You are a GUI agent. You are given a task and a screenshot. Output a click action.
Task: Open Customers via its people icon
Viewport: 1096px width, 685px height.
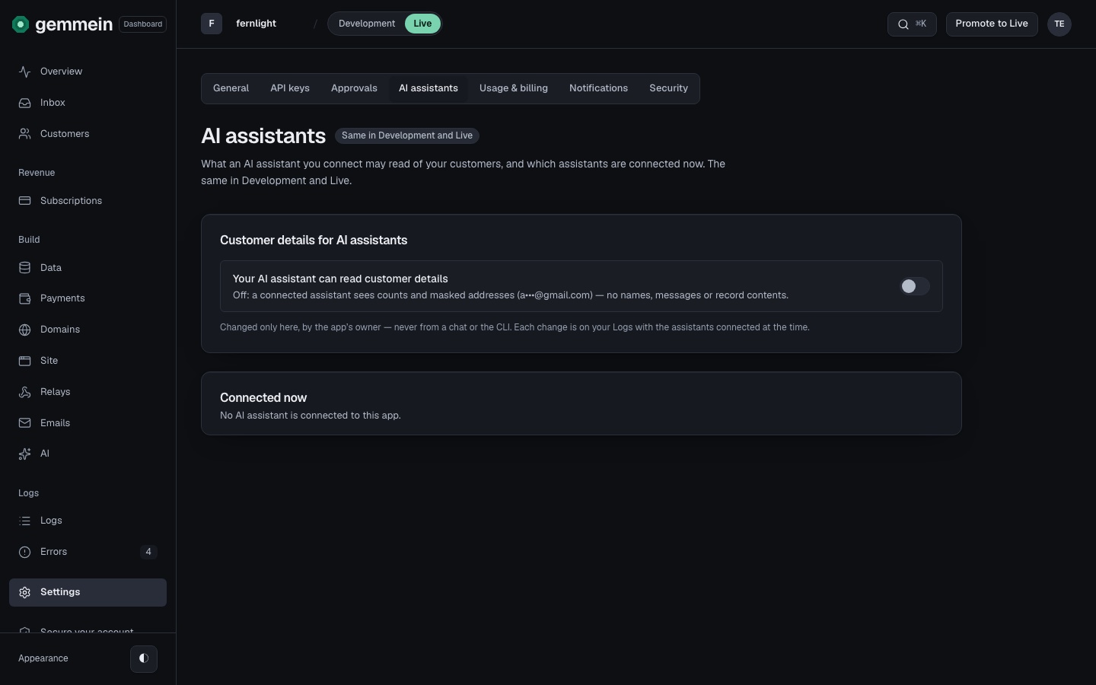tap(25, 134)
